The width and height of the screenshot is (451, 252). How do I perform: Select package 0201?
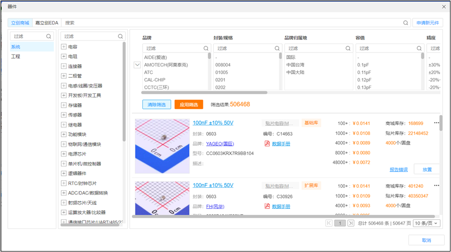pos(221,80)
